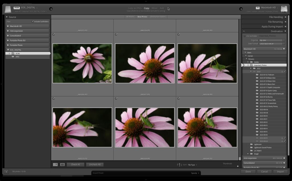Open the Date Format dropdown
The height and width of the screenshot is (181, 292).
pyautogui.click(x=272, y=44)
